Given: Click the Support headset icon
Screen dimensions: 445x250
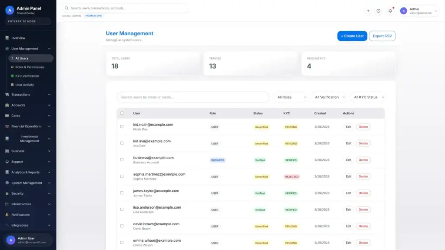Looking at the screenshot, I should click(7, 162).
